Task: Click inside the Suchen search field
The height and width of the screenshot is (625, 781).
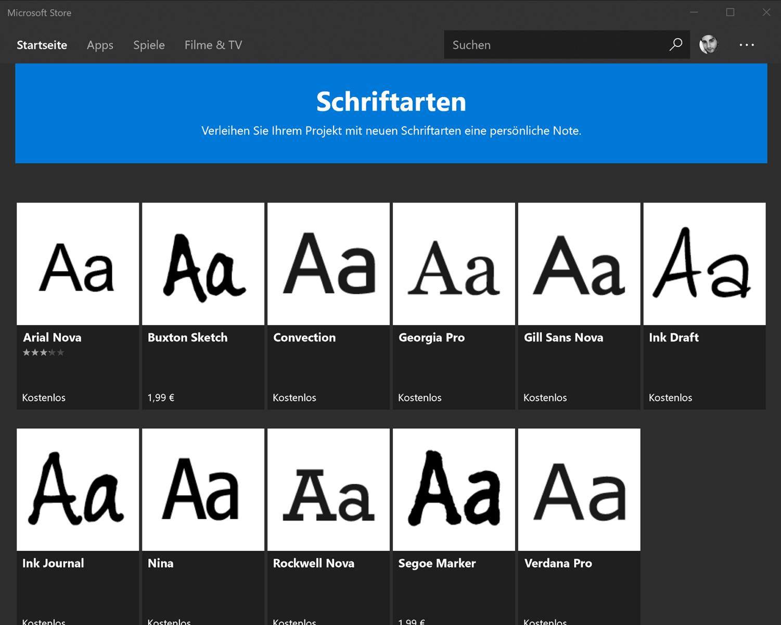Action: (x=546, y=45)
